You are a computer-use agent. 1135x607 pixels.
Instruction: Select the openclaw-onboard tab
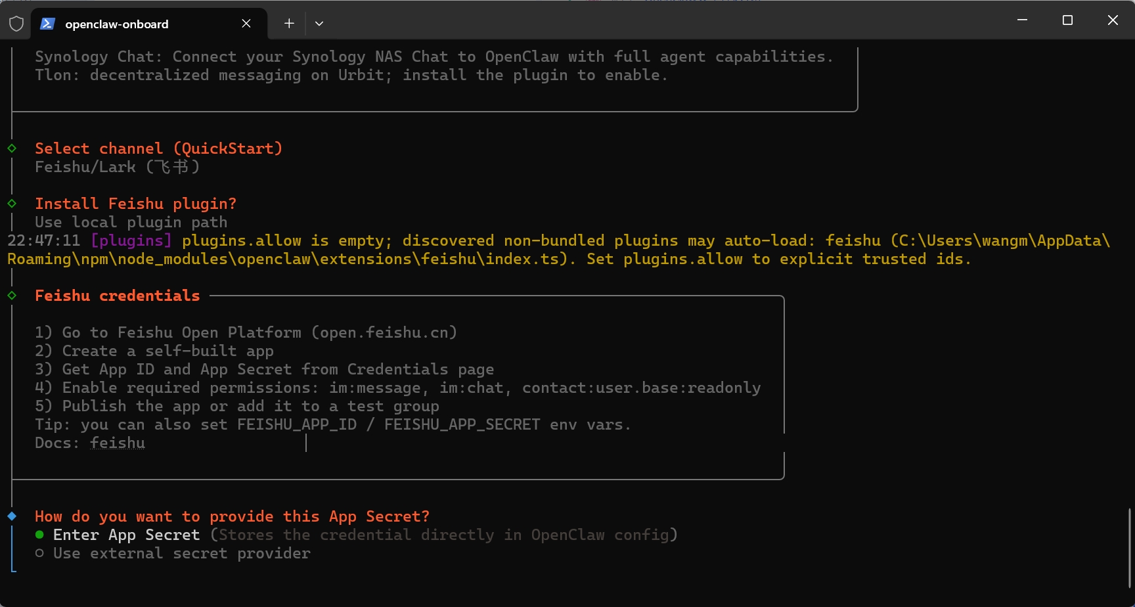(131, 24)
